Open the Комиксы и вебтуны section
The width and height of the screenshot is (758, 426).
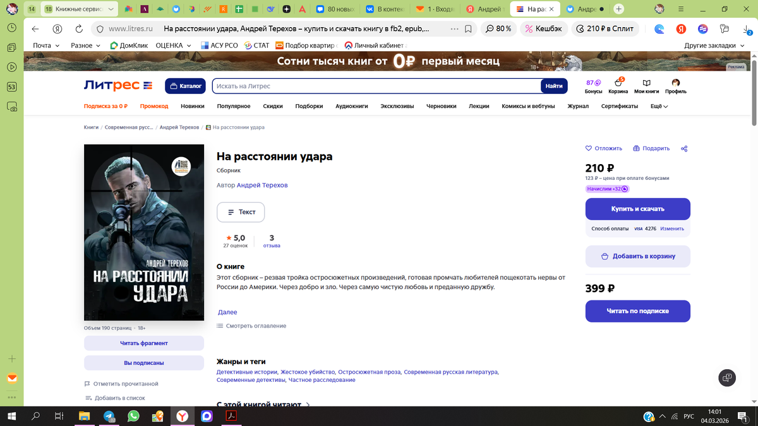[x=528, y=106]
